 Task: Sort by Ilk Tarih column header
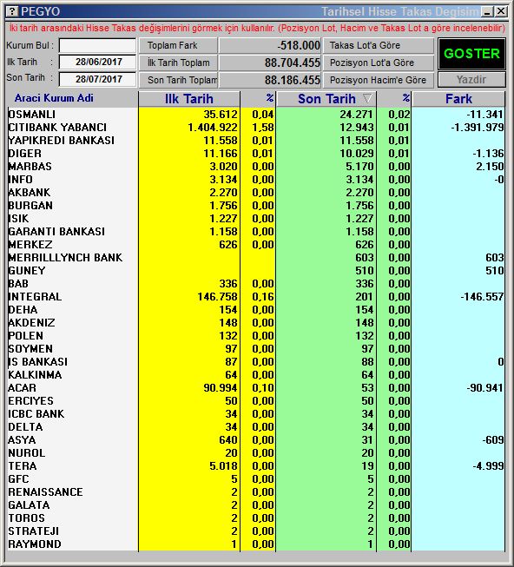coord(189,99)
